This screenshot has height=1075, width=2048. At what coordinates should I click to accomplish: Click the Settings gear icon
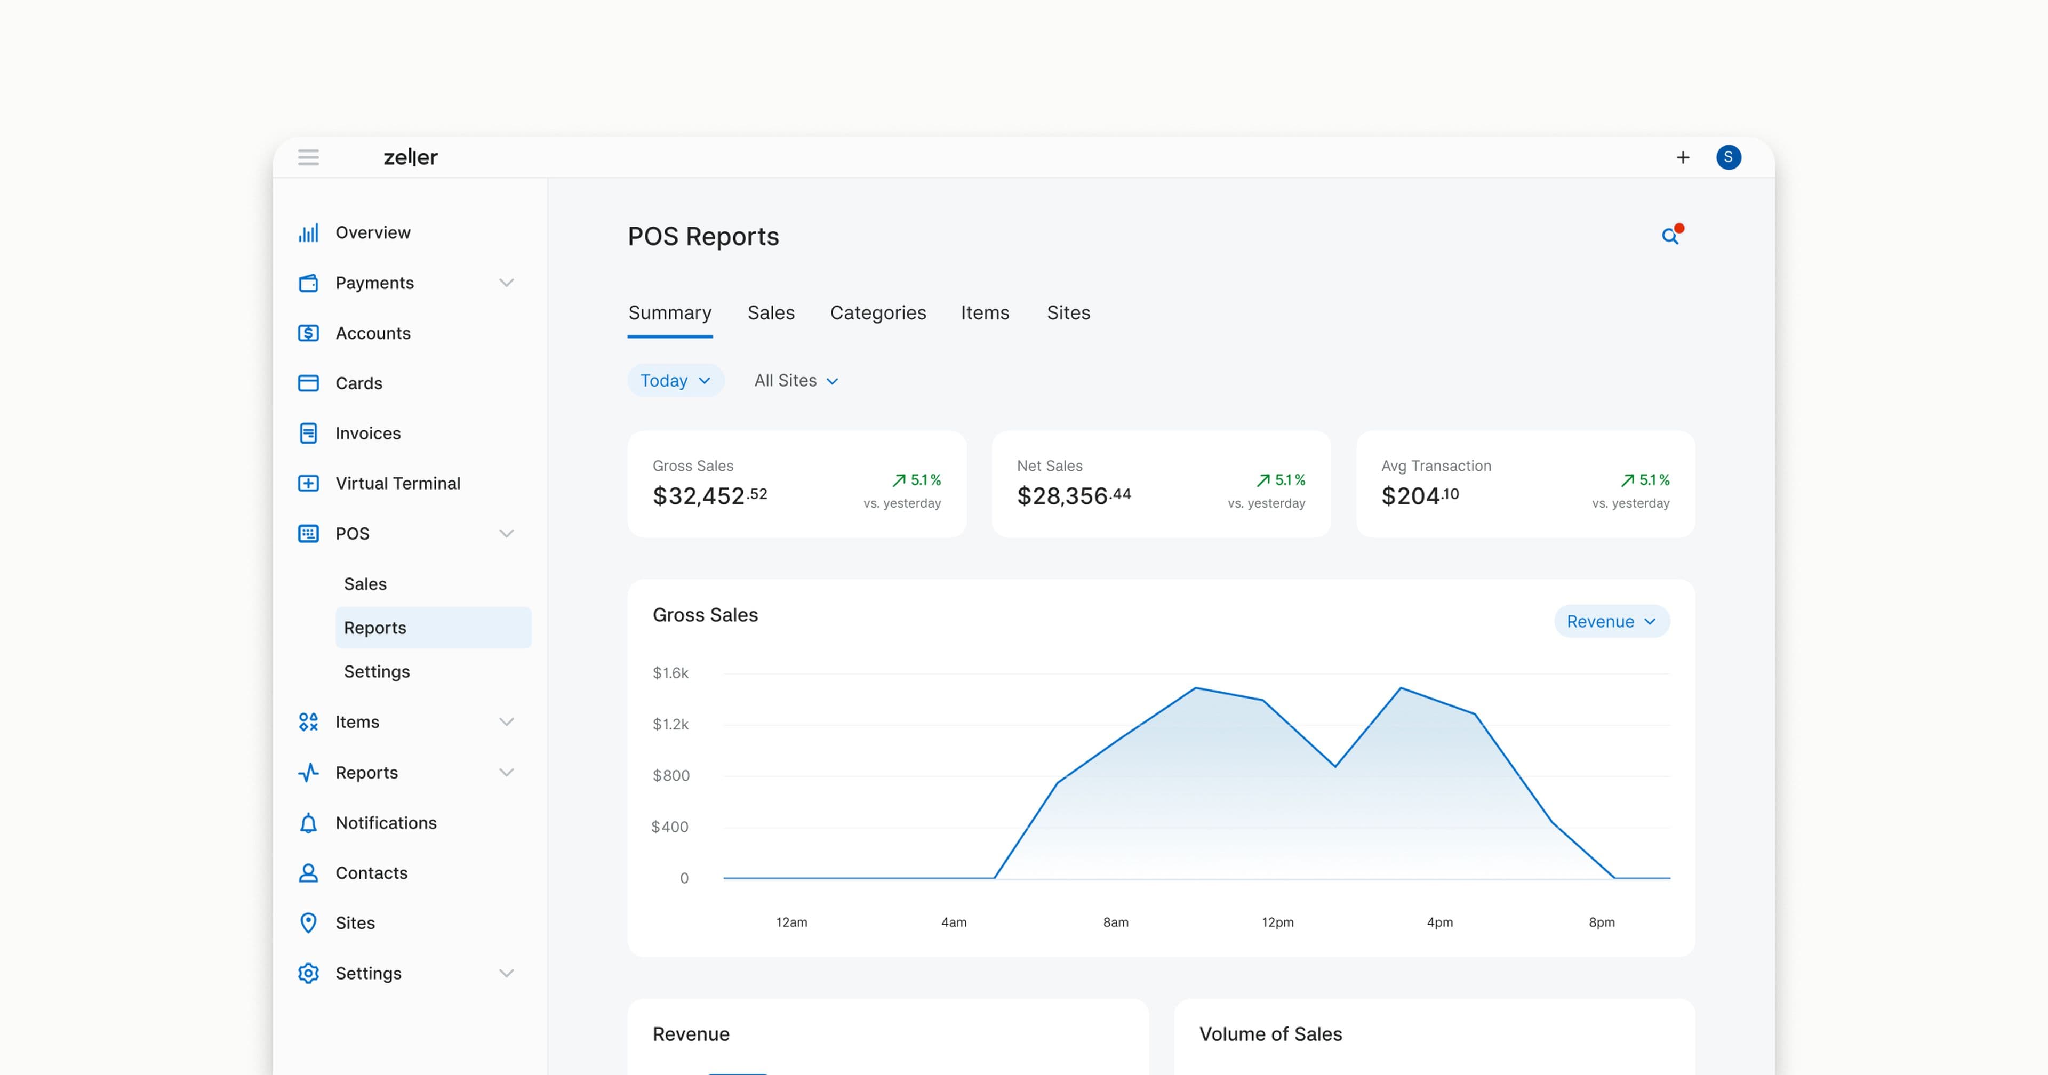[x=308, y=973]
